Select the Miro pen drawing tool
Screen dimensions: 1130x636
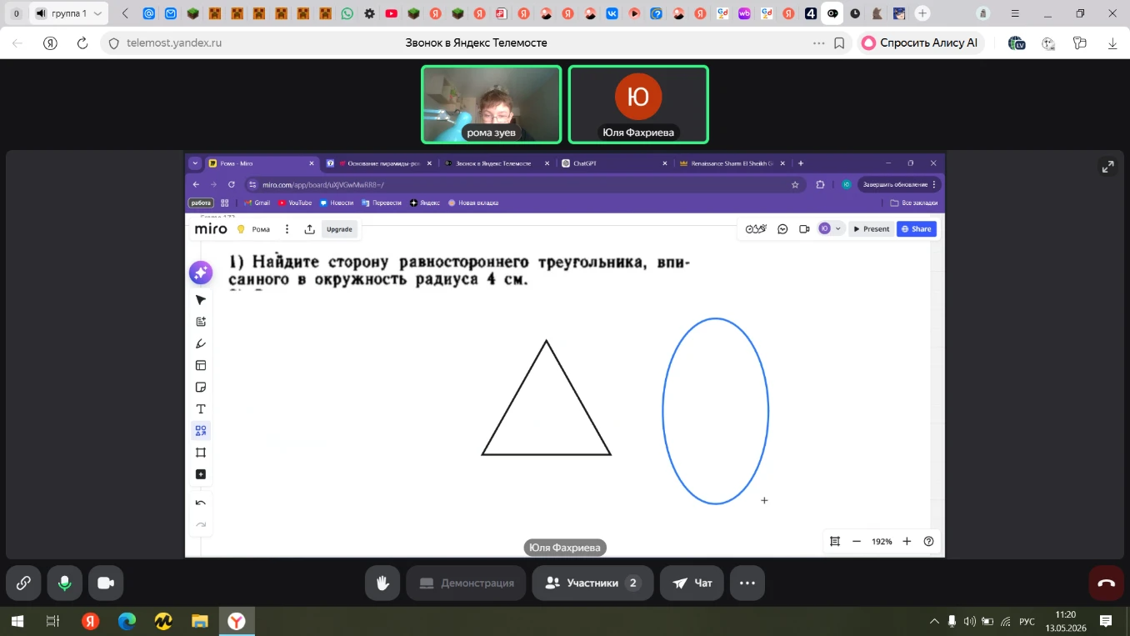(x=201, y=343)
